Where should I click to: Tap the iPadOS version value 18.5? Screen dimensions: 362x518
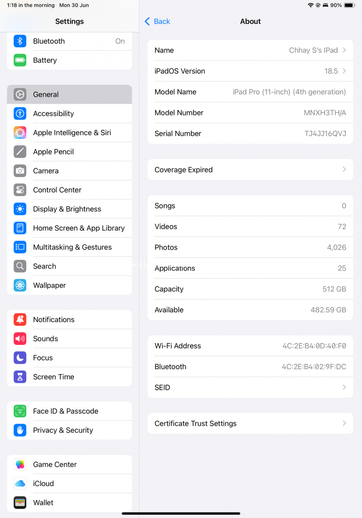tap(331, 71)
